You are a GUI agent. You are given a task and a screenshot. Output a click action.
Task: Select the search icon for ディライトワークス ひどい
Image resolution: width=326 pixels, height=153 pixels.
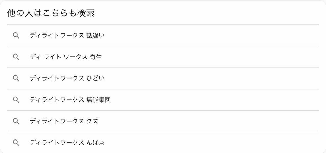point(16,78)
